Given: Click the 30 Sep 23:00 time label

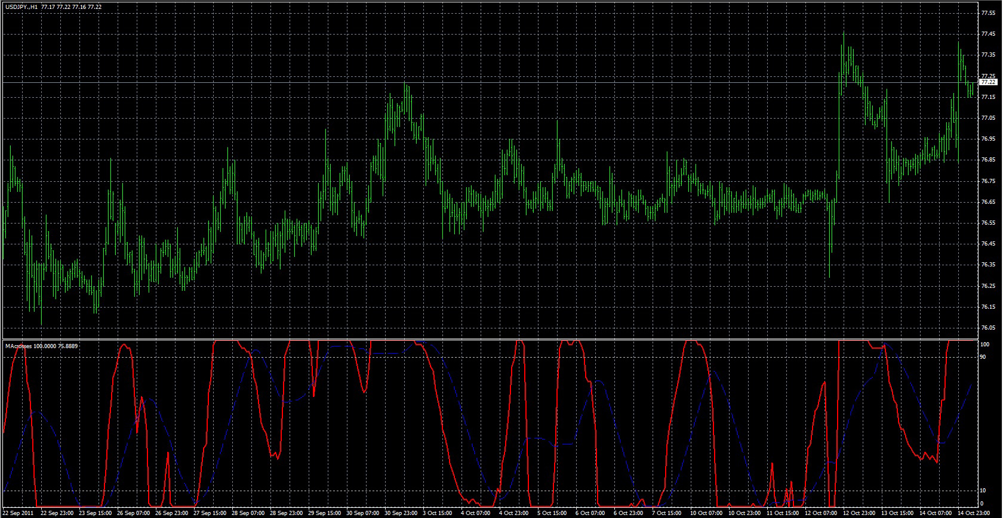Looking at the screenshot, I should 401,513.
